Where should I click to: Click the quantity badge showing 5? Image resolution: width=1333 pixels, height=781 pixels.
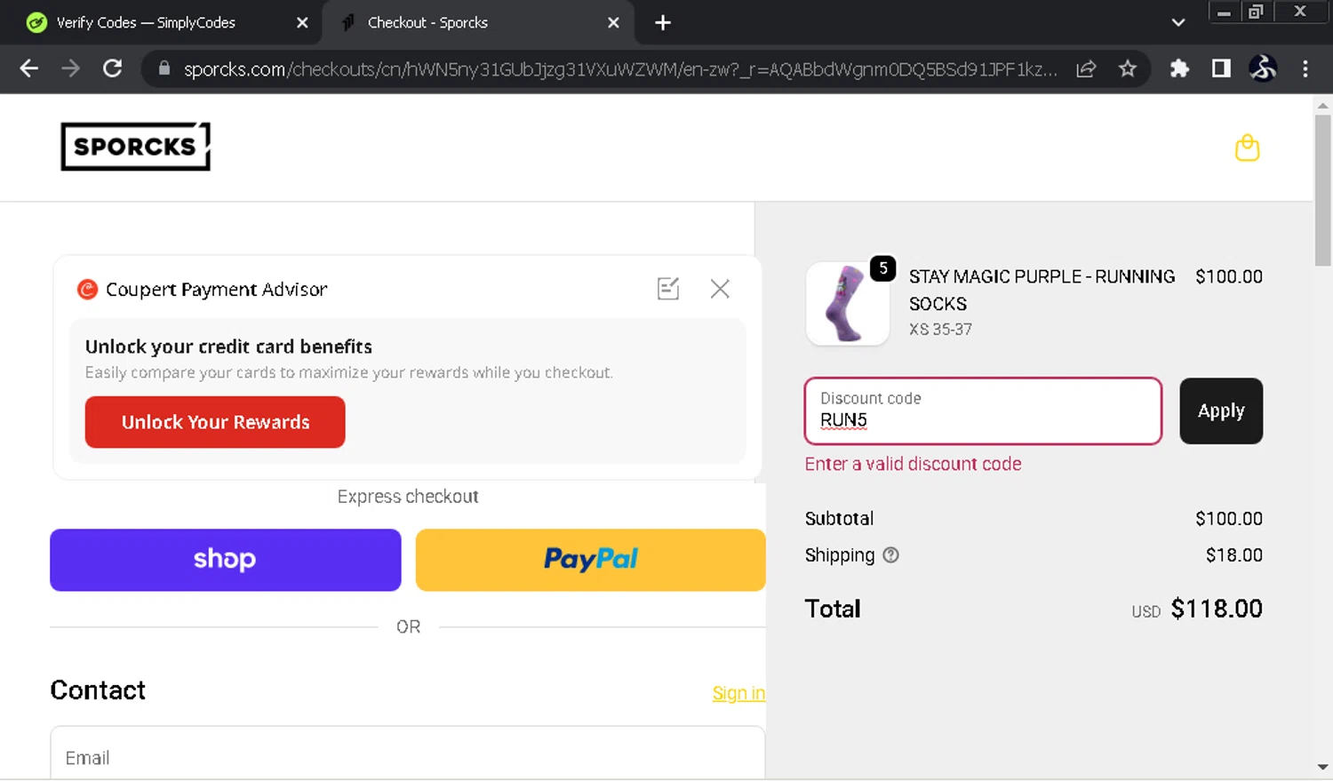point(882,267)
